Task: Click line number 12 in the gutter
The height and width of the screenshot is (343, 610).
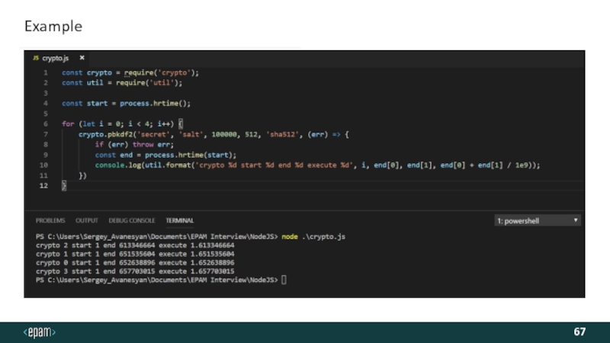Action: pos(44,185)
